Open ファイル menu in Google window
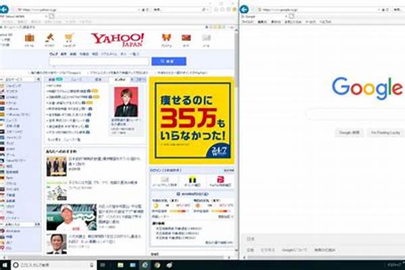This screenshot has height=270, width=405. tap(248, 22)
